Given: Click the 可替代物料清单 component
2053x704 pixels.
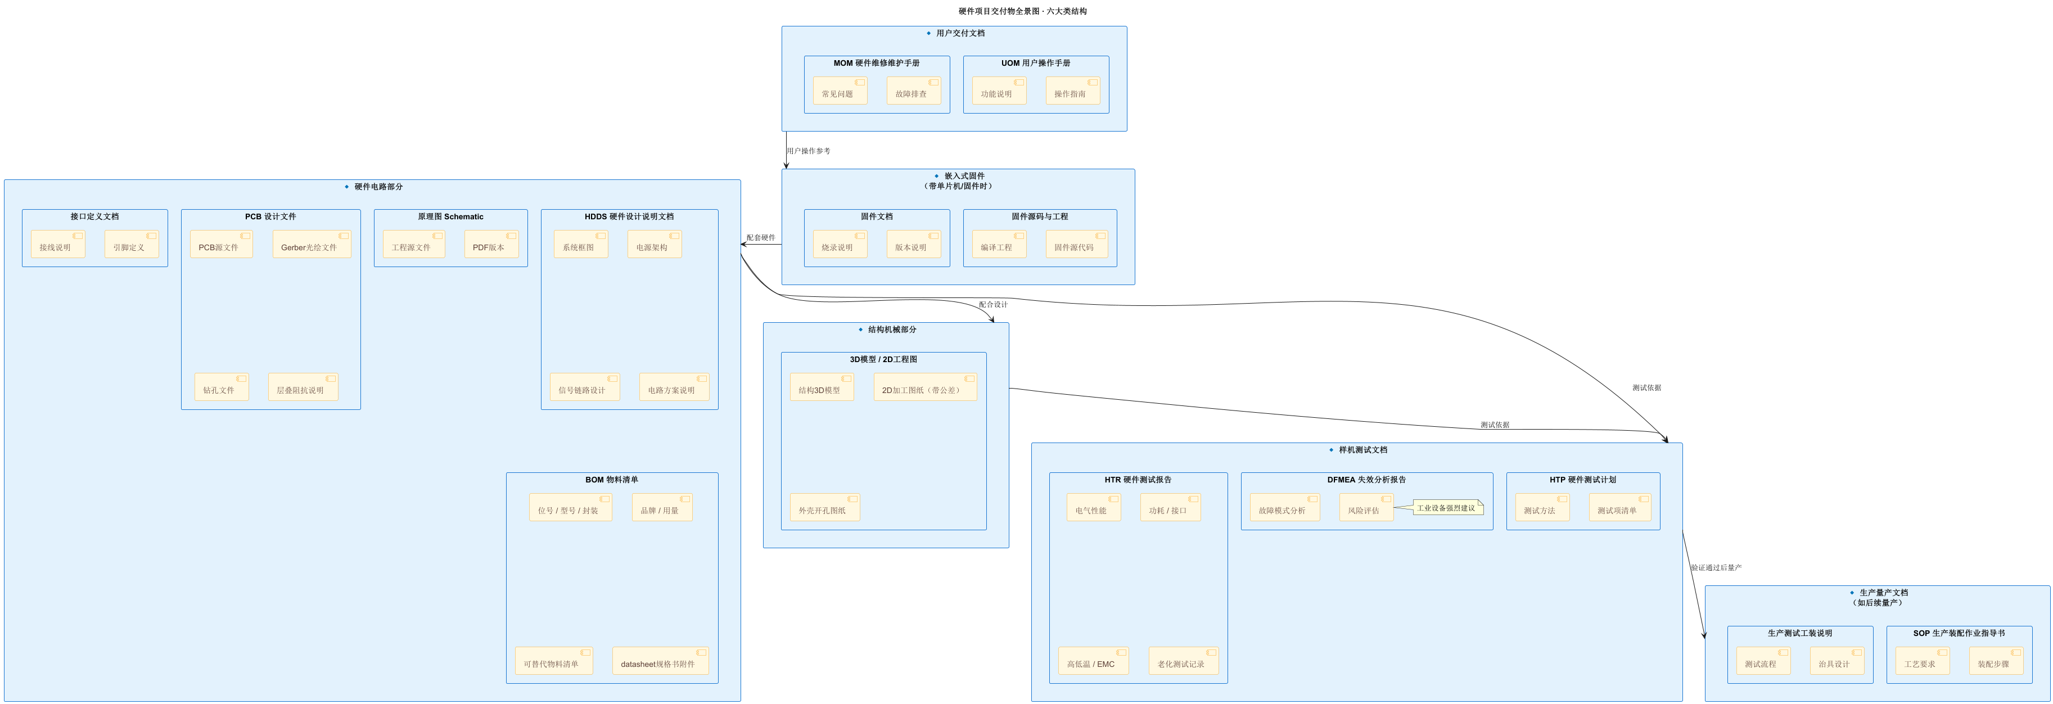Looking at the screenshot, I should 553,661.
